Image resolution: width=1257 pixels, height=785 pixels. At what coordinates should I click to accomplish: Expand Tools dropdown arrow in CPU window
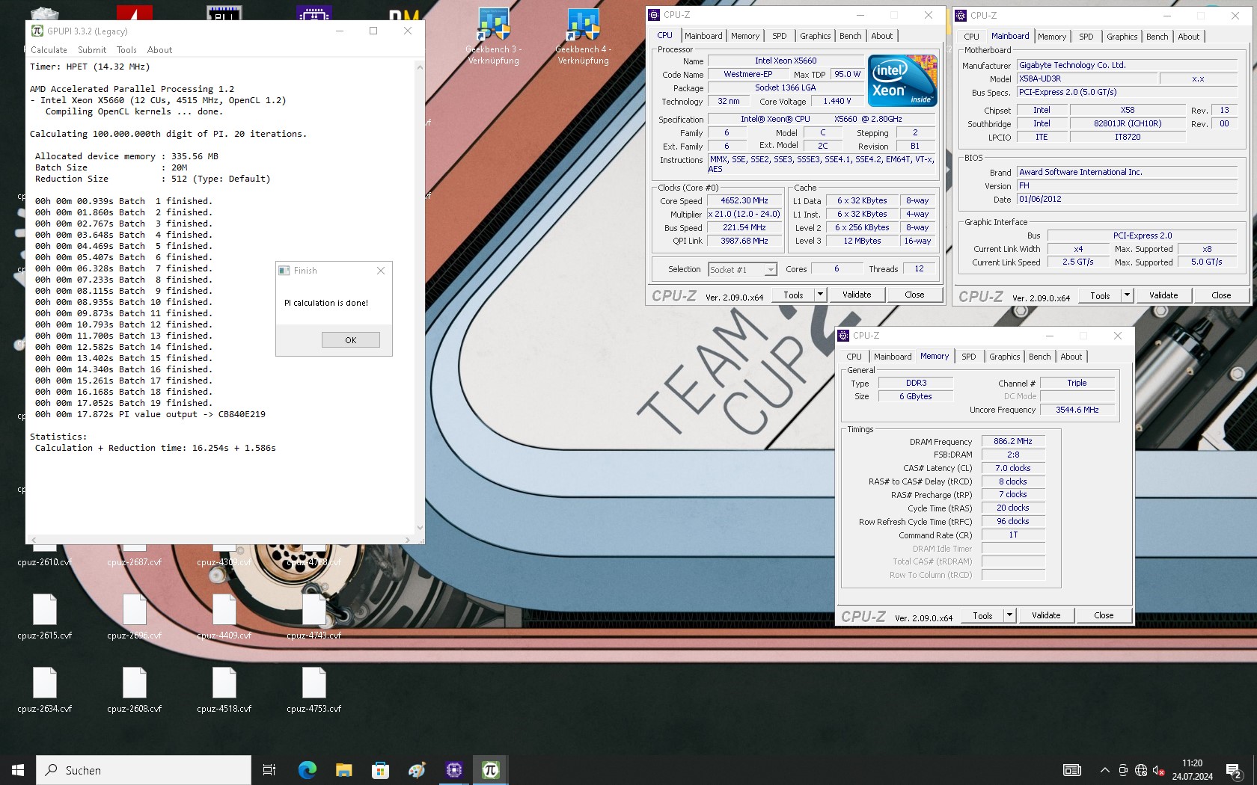(820, 295)
